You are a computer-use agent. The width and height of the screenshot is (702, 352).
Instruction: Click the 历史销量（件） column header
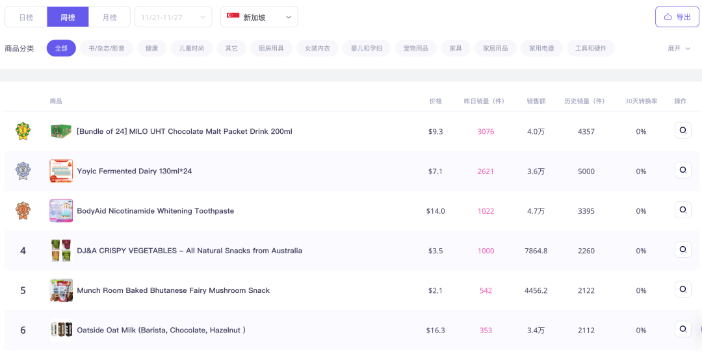(x=586, y=101)
